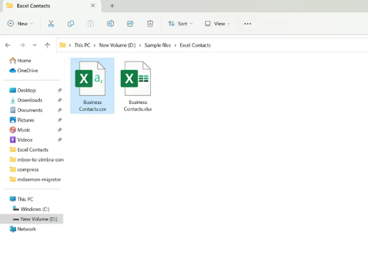Open Documents quick access folder
The image size is (368, 257).
(x=26, y=110)
